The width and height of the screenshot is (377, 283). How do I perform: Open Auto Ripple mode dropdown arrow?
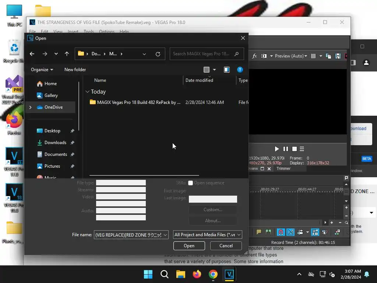[307, 232]
